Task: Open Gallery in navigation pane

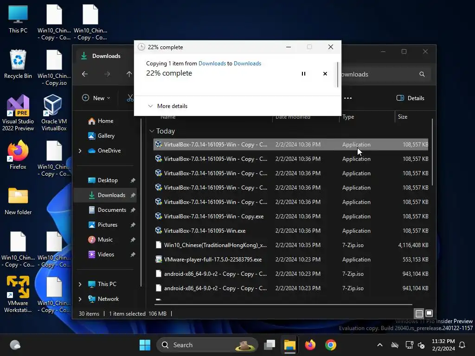Action: point(105,136)
